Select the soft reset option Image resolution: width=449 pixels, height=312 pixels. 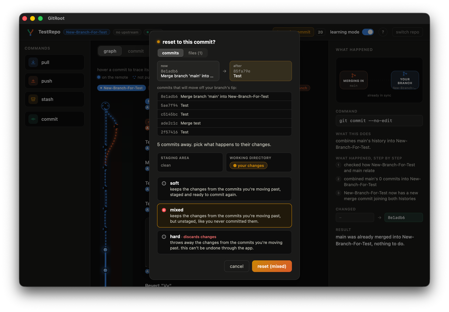[224, 189]
